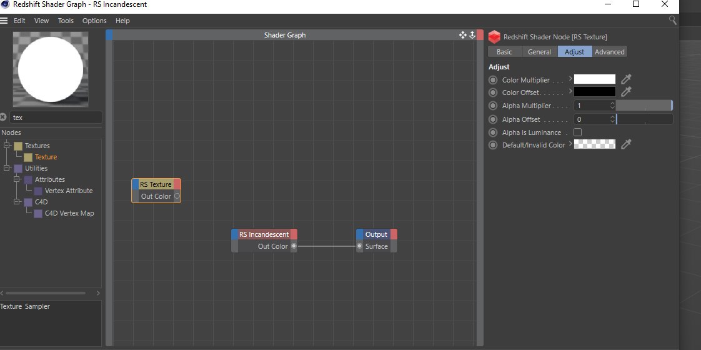Click the C4D Vertex Map node icon
701x350 pixels.
(38, 214)
